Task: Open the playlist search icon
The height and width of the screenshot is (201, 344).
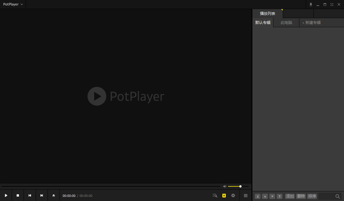Action: click(215, 195)
